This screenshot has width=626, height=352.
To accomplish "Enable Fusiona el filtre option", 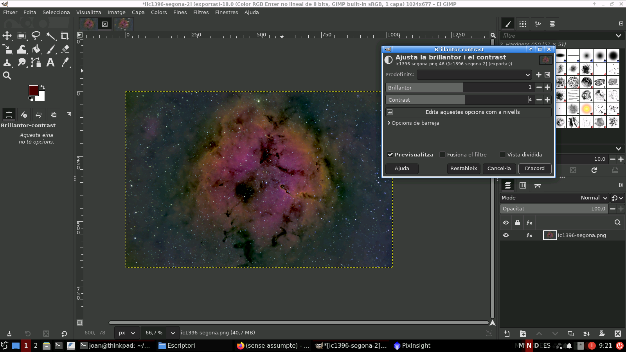I will point(442,154).
